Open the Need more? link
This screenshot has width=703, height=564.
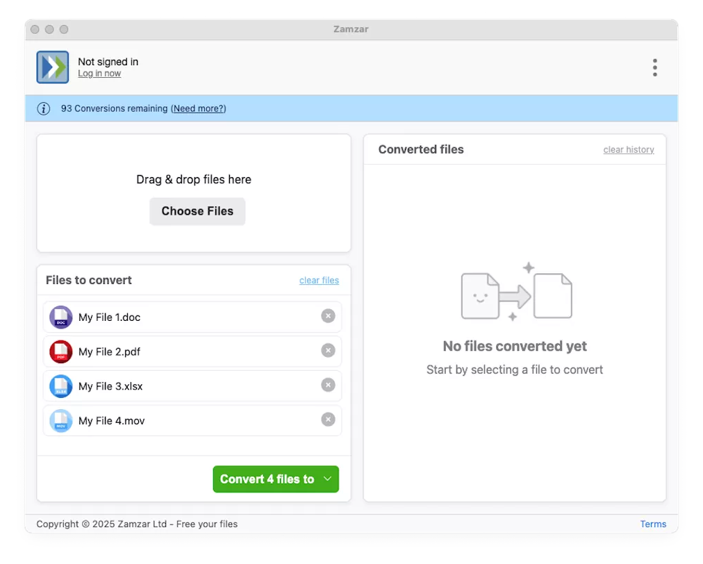point(199,108)
